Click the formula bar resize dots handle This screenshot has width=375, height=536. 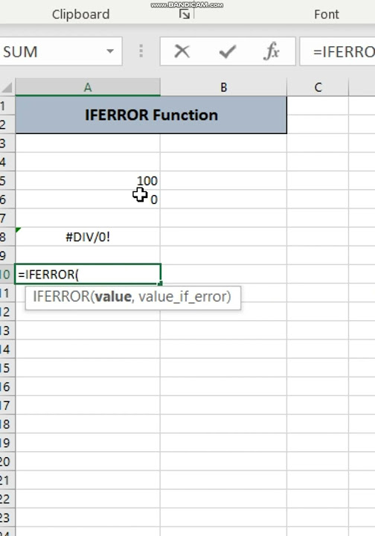coord(141,51)
